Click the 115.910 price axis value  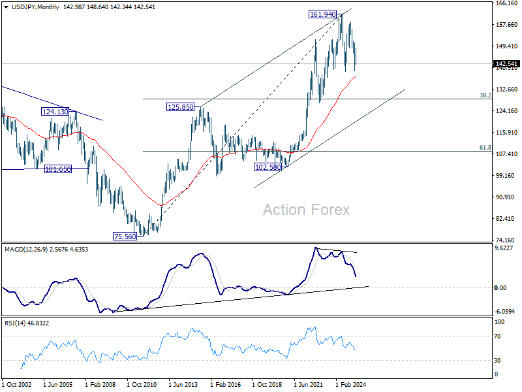click(x=506, y=133)
